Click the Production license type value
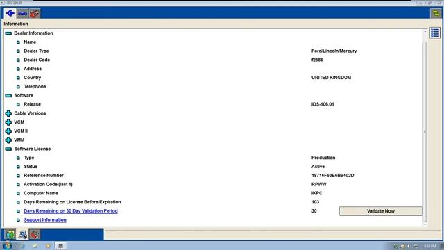The height and width of the screenshot is (250, 444). coord(323,158)
